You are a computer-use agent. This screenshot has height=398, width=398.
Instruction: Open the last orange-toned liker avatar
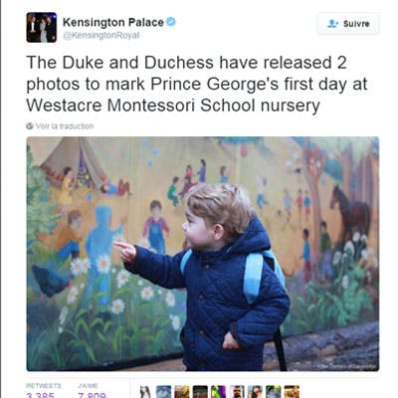click(x=292, y=392)
